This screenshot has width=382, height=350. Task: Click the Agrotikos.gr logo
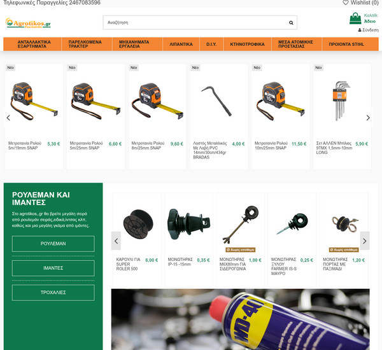[x=28, y=23]
